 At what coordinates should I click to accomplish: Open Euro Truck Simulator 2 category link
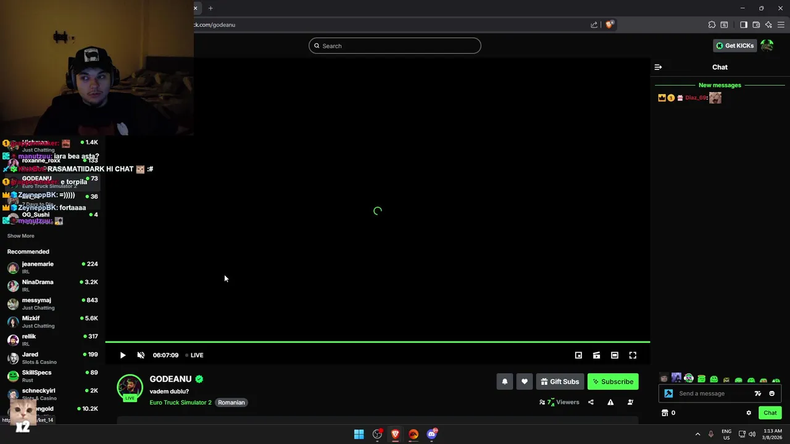coord(180,403)
